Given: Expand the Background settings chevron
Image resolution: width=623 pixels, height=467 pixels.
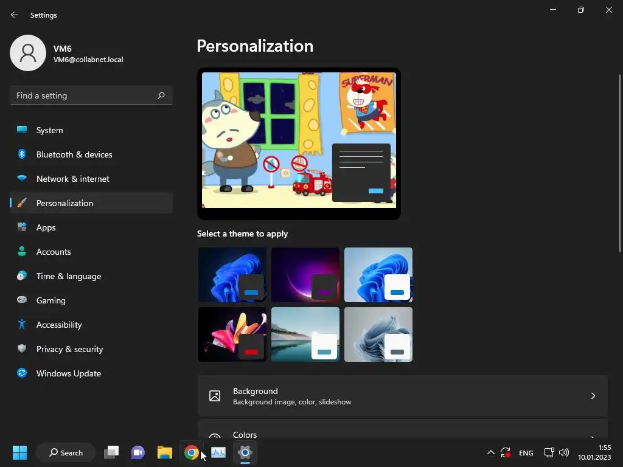Looking at the screenshot, I should (x=593, y=396).
